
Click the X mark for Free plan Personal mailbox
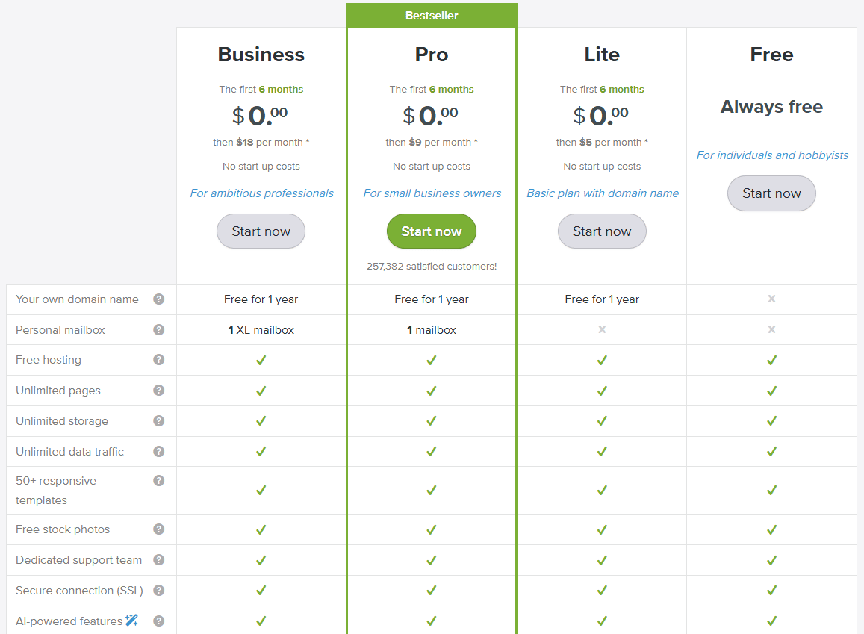[x=771, y=329]
